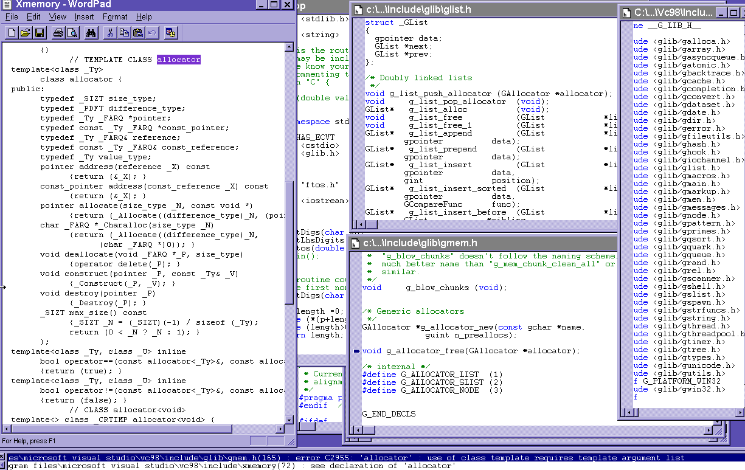Save the Xmemory document

39,33
